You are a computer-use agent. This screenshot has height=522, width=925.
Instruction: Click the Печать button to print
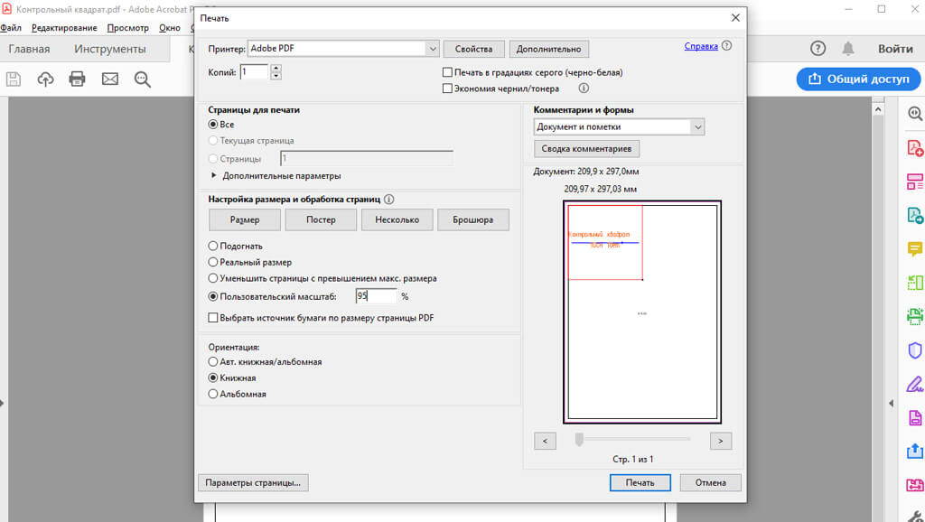pyautogui.click(x=640, y=482)
